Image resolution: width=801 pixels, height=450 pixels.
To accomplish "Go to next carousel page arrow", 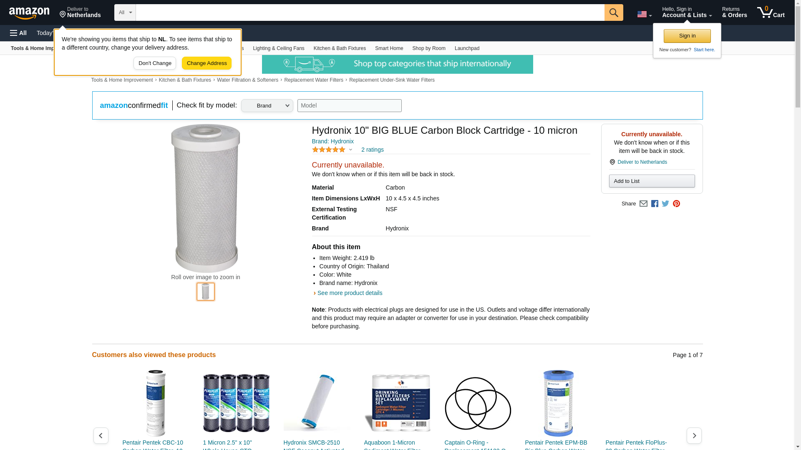I will pos(694,435).
